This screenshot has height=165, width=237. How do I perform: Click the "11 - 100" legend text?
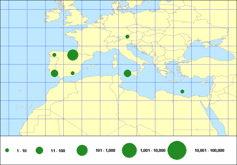[x=58, y=151]
